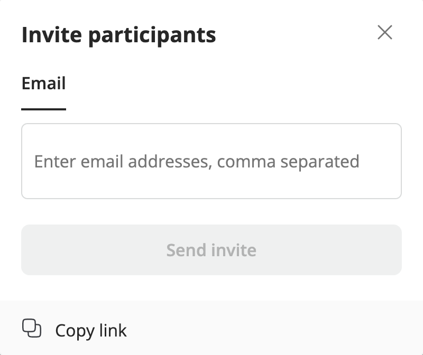Switch to the Email invite tab
Viewport: 423px width, 355px height.
click(43, 83)
